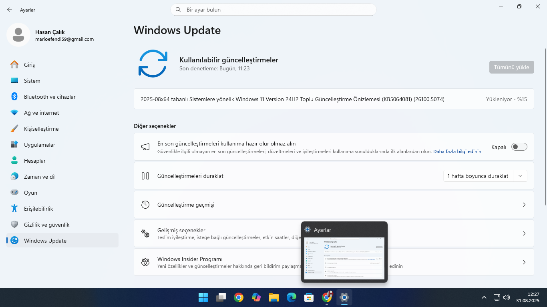Click the Windows Insider Programı hearts icon
This screenshot has height=307, width=547.
click(145, 262)
